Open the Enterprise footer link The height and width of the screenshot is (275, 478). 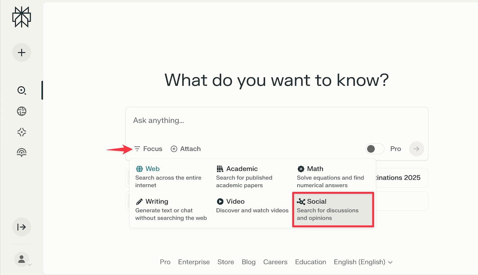click(x=194, y=262)
